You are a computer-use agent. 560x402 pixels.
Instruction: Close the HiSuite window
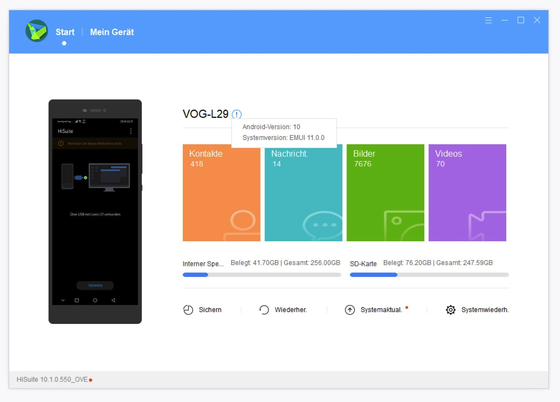[537, 20]
